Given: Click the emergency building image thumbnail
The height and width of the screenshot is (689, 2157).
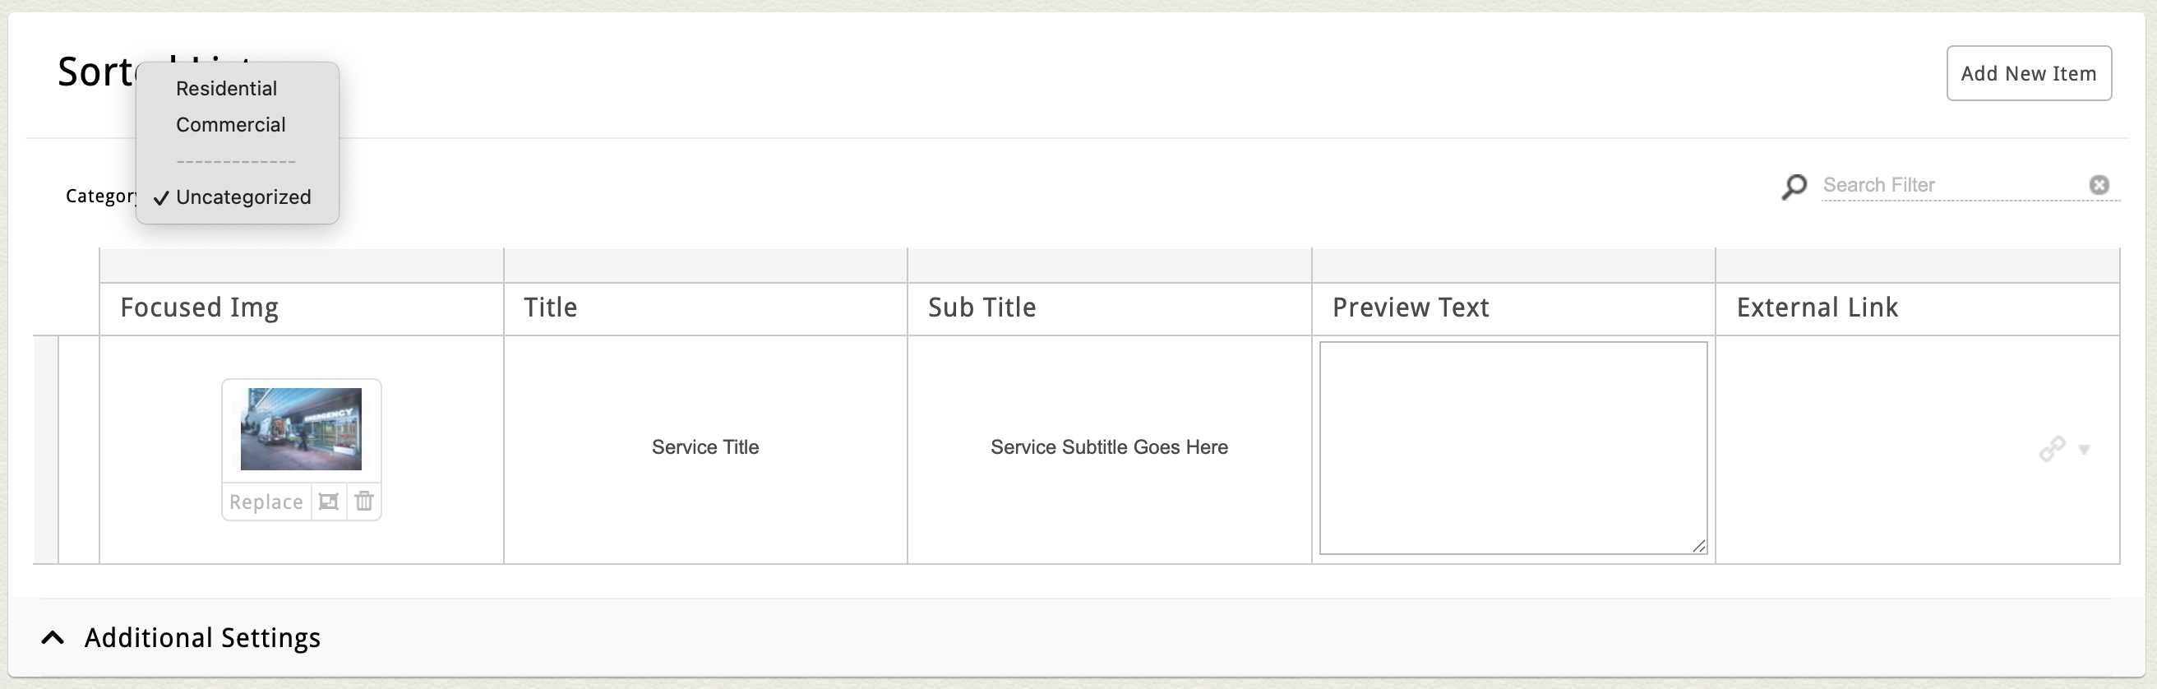Looking at the screenshot, I should [x=302, y=428].
